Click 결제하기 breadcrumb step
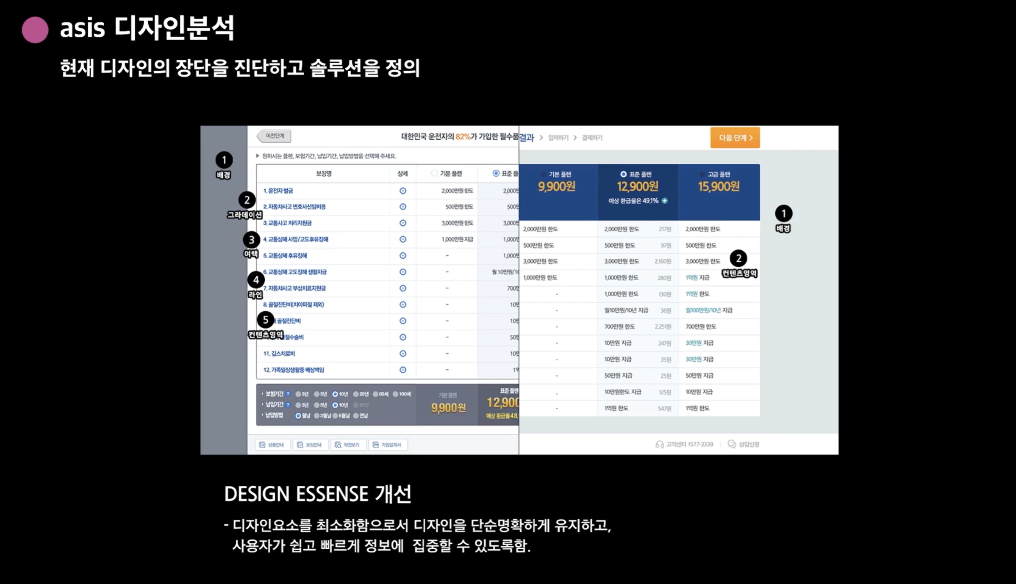The height and width of the screenshot is (584, 1016). click(592, 138)
